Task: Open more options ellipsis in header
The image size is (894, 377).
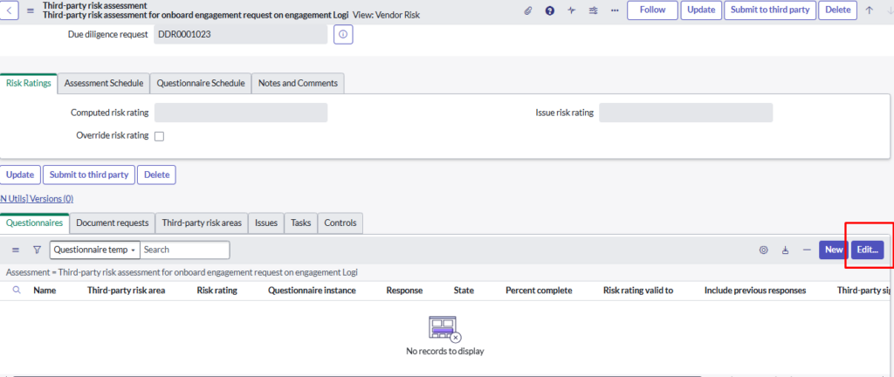Action: (x=615, y=10)
